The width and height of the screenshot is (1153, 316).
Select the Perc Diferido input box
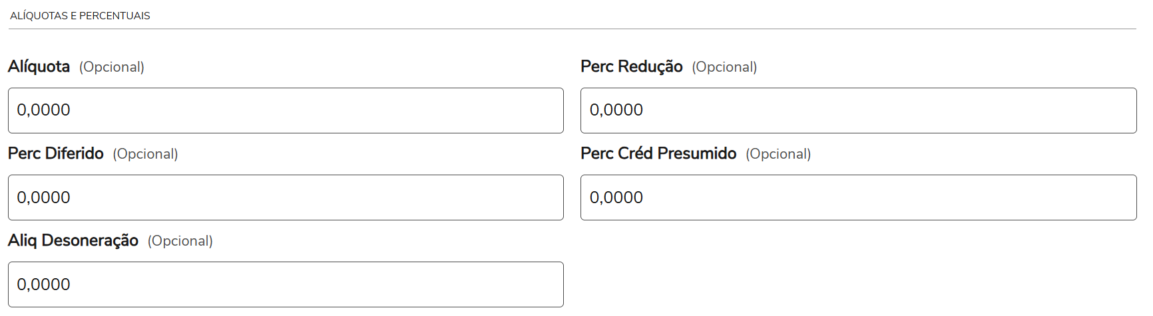[x=286, y=197]
